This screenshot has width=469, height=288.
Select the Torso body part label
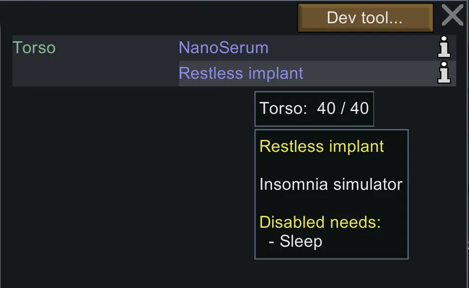(x=34, y=48)
